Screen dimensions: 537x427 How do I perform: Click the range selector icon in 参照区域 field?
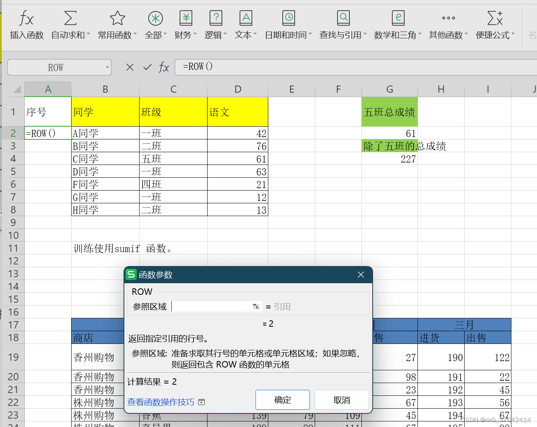coord(256,306)
